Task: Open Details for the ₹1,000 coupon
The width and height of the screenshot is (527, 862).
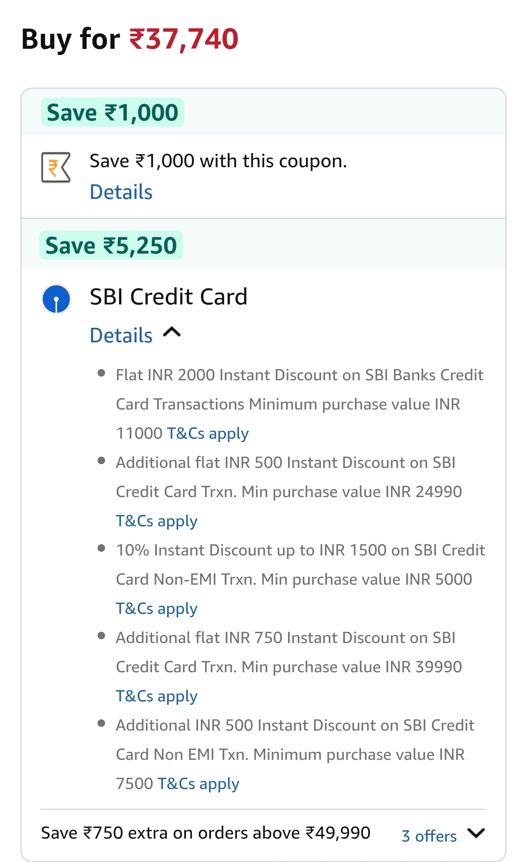Action: [121, 192]
